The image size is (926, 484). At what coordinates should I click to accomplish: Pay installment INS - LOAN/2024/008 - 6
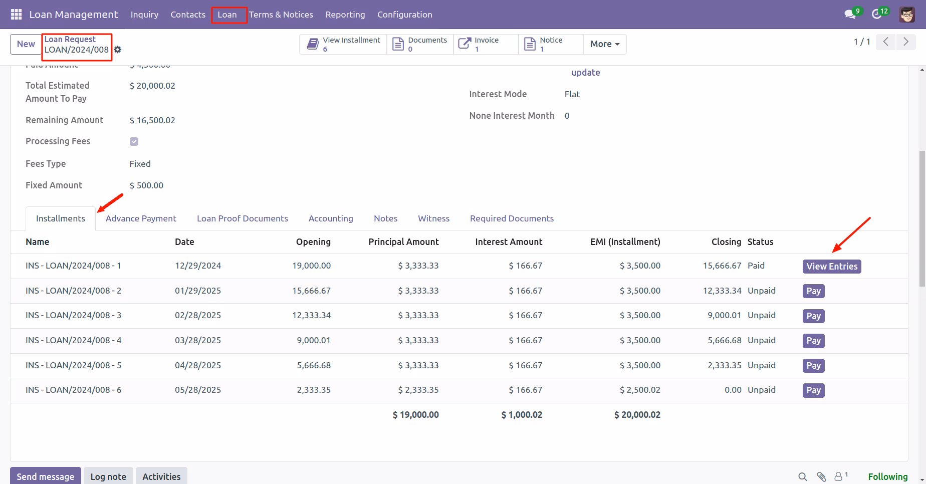(813, 390)
